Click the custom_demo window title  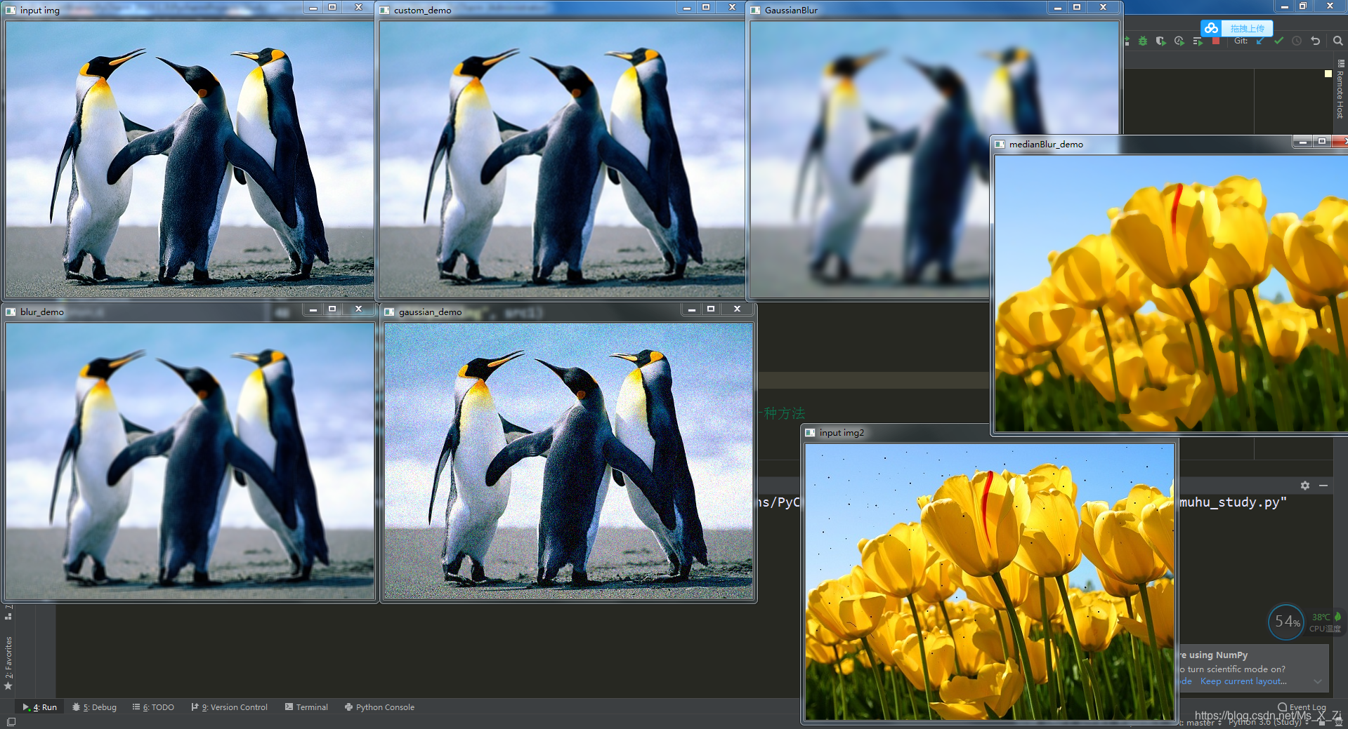pyautogui.click(x=422, y=10)
